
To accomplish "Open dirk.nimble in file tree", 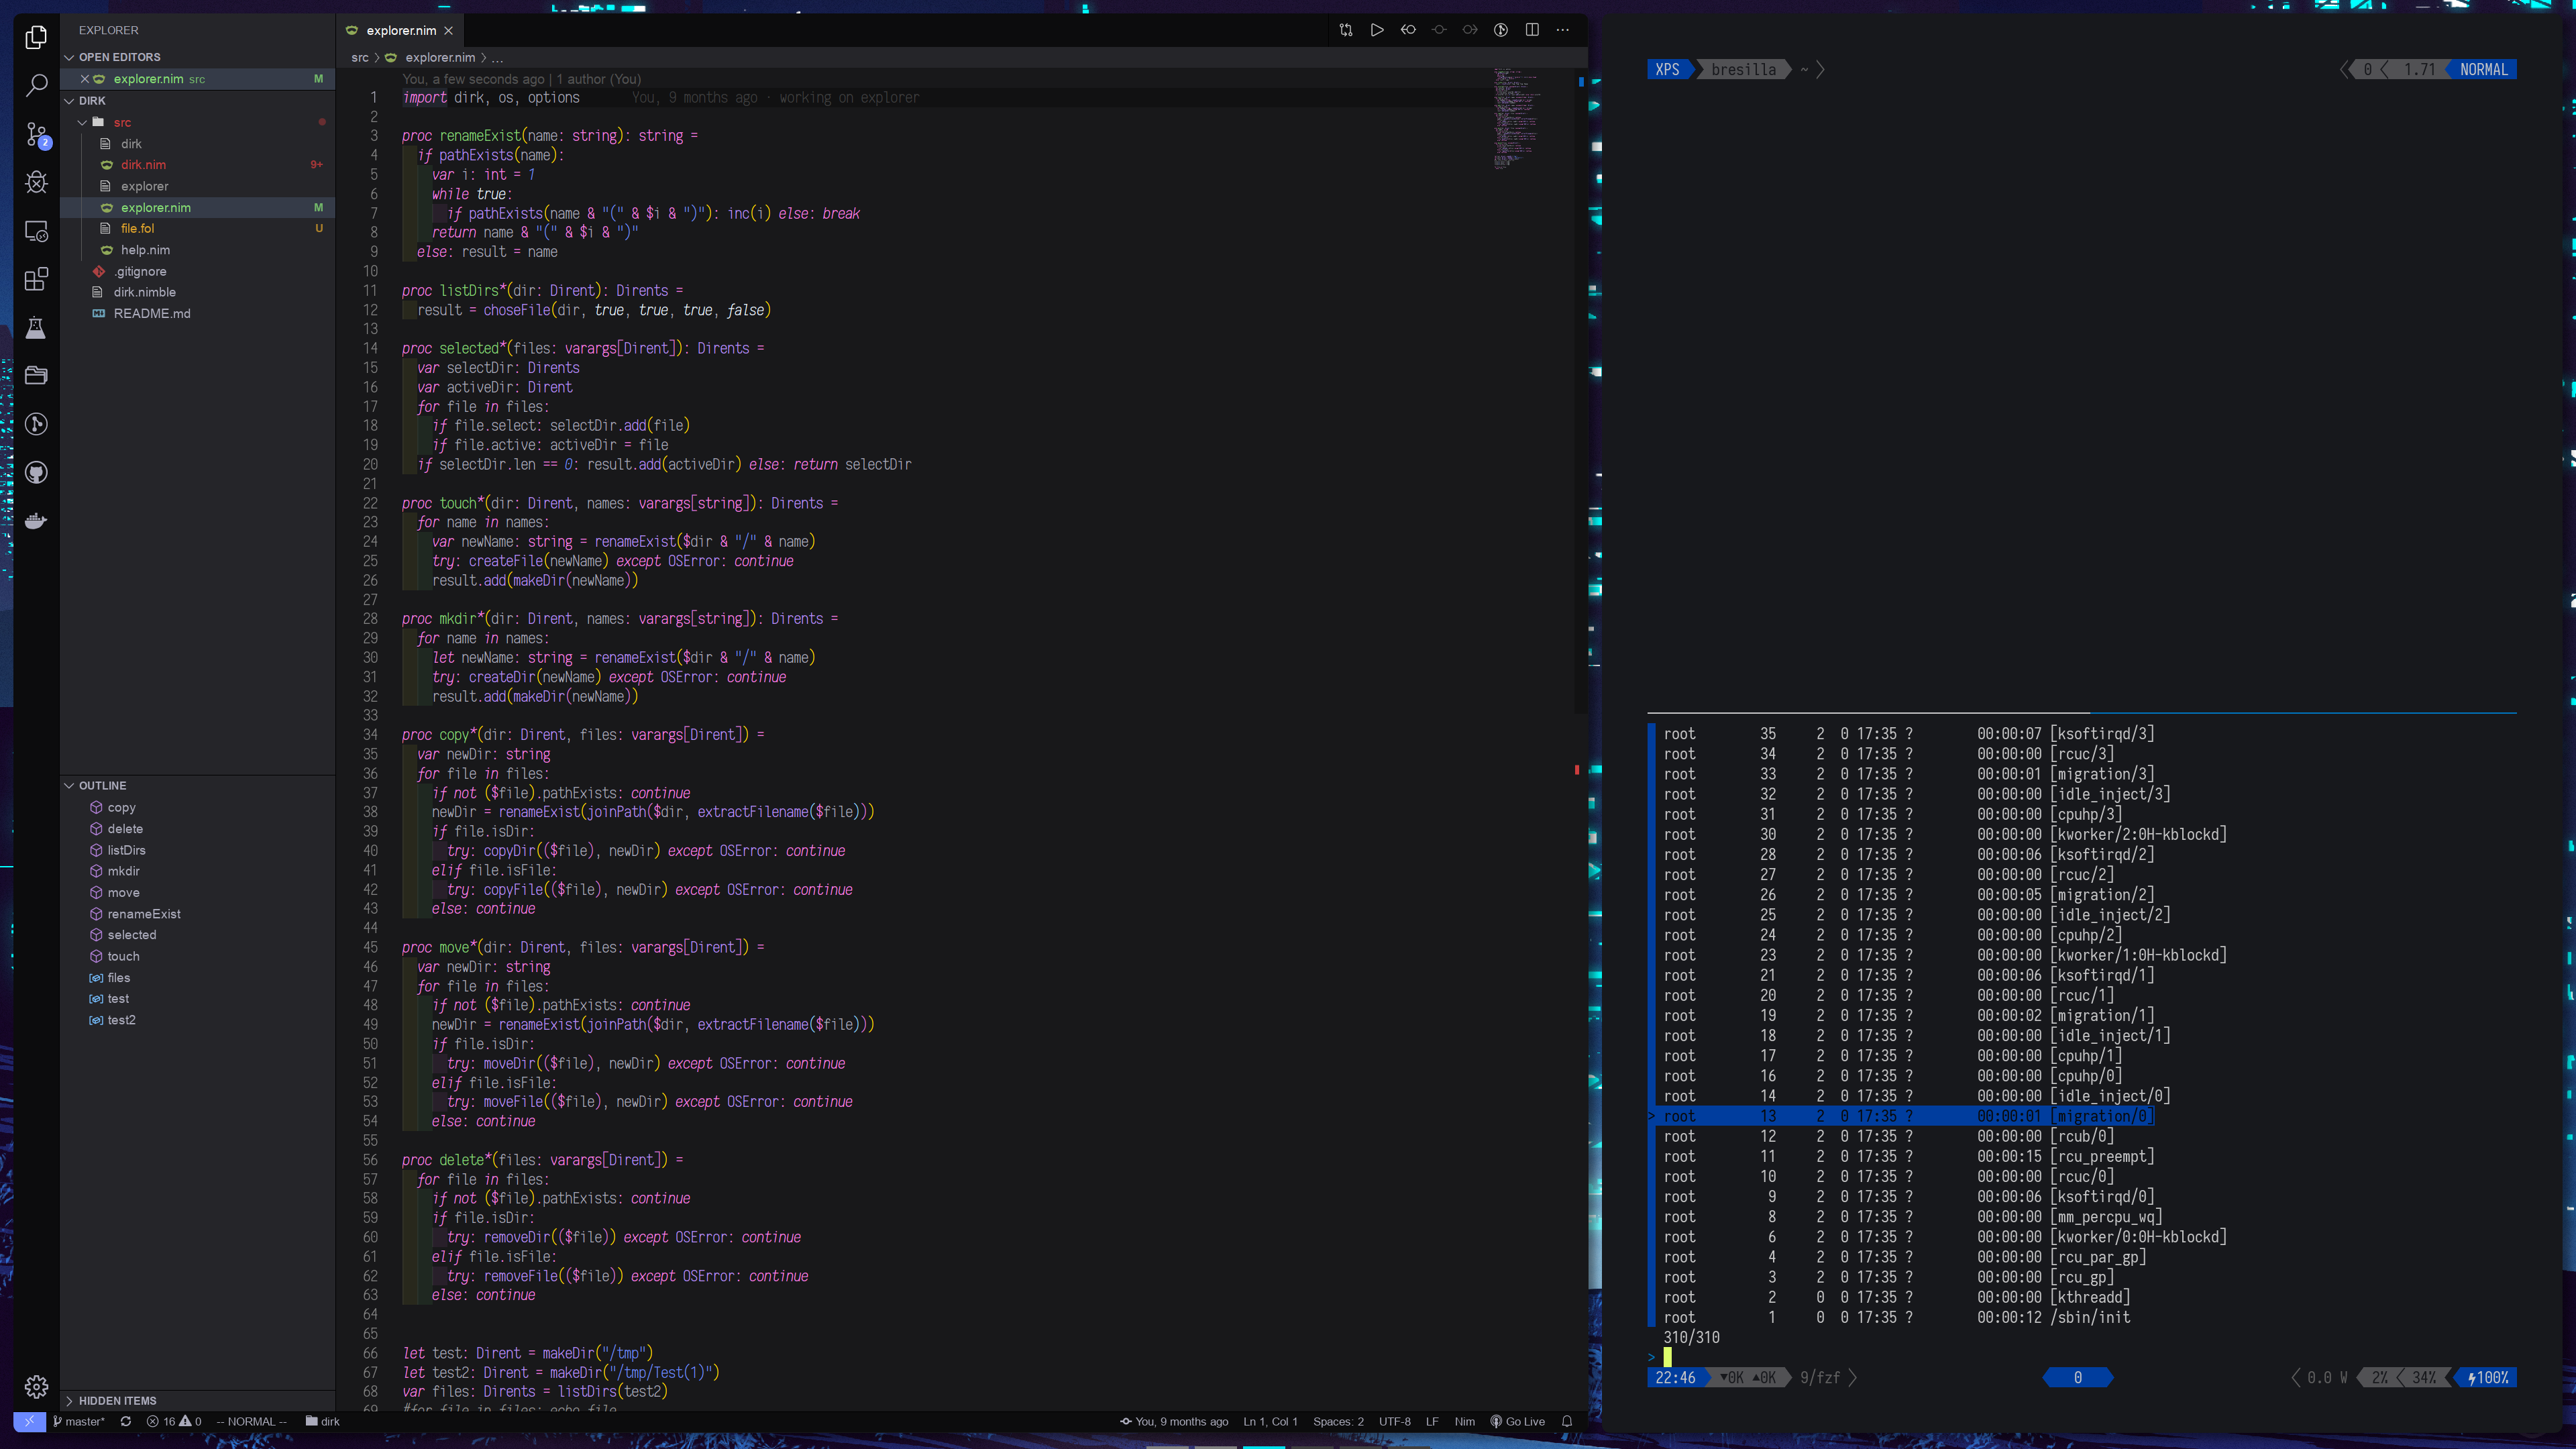I will point(145,292).
